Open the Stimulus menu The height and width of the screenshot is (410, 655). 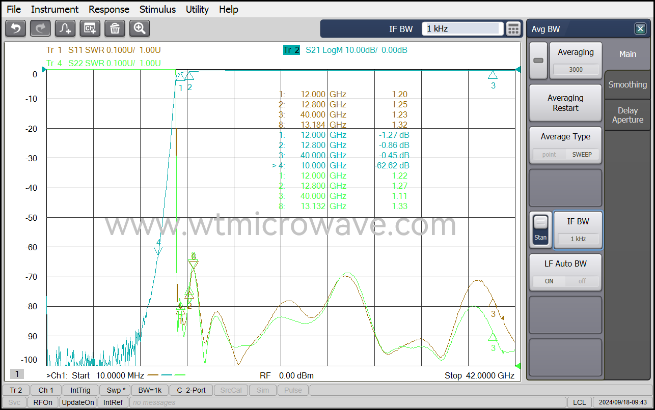point(157,9)
